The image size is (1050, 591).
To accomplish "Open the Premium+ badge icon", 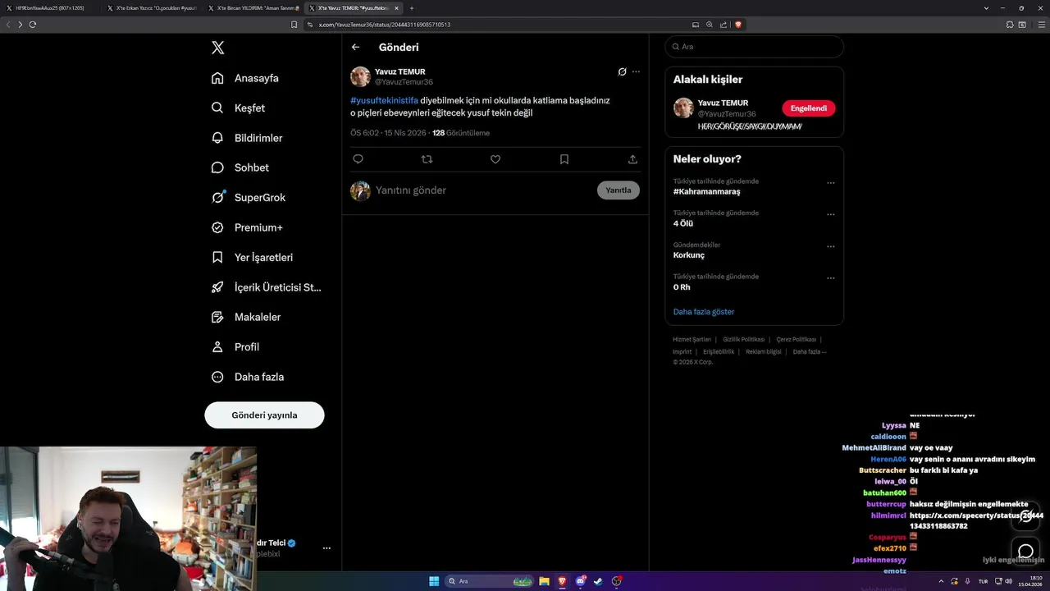I will pyautogui.click(x=217, y=227).
